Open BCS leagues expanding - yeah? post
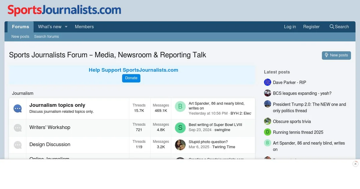This screenshot has width=360, height=189. (x=302, y=93)
